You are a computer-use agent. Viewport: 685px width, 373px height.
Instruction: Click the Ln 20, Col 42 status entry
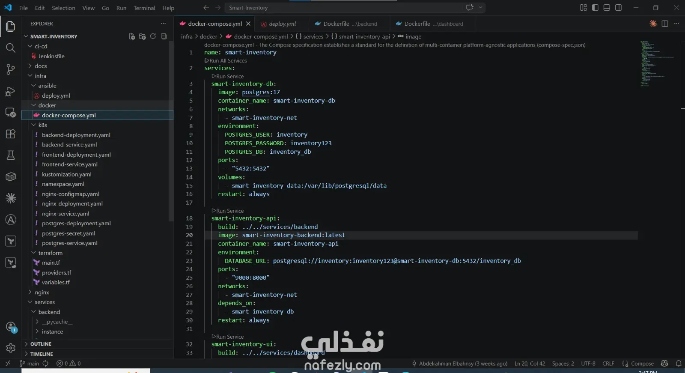click(530, 364)
